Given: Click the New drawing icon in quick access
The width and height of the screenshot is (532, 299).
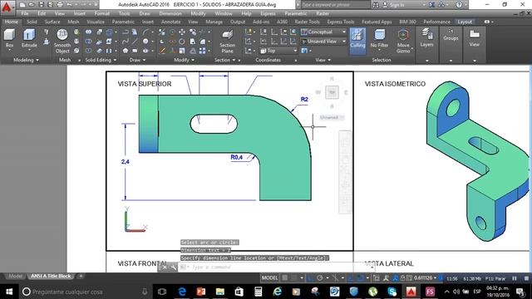Looking at the screenshot, I should tap(22, 5).
